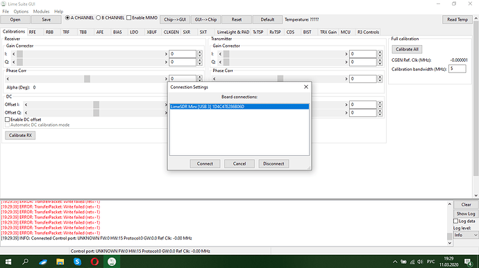Screen dimensions: 479x268
Task: Switch to the RFE tab
Action: [x=33, y=32]
